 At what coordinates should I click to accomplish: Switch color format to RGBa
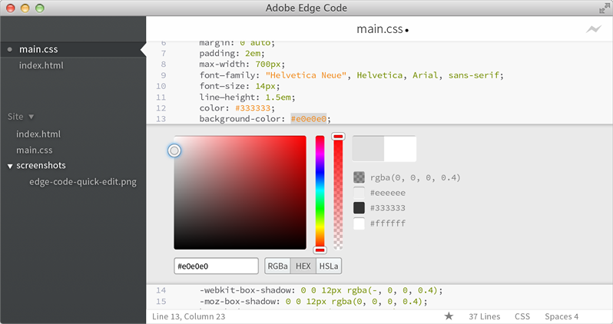277,266
